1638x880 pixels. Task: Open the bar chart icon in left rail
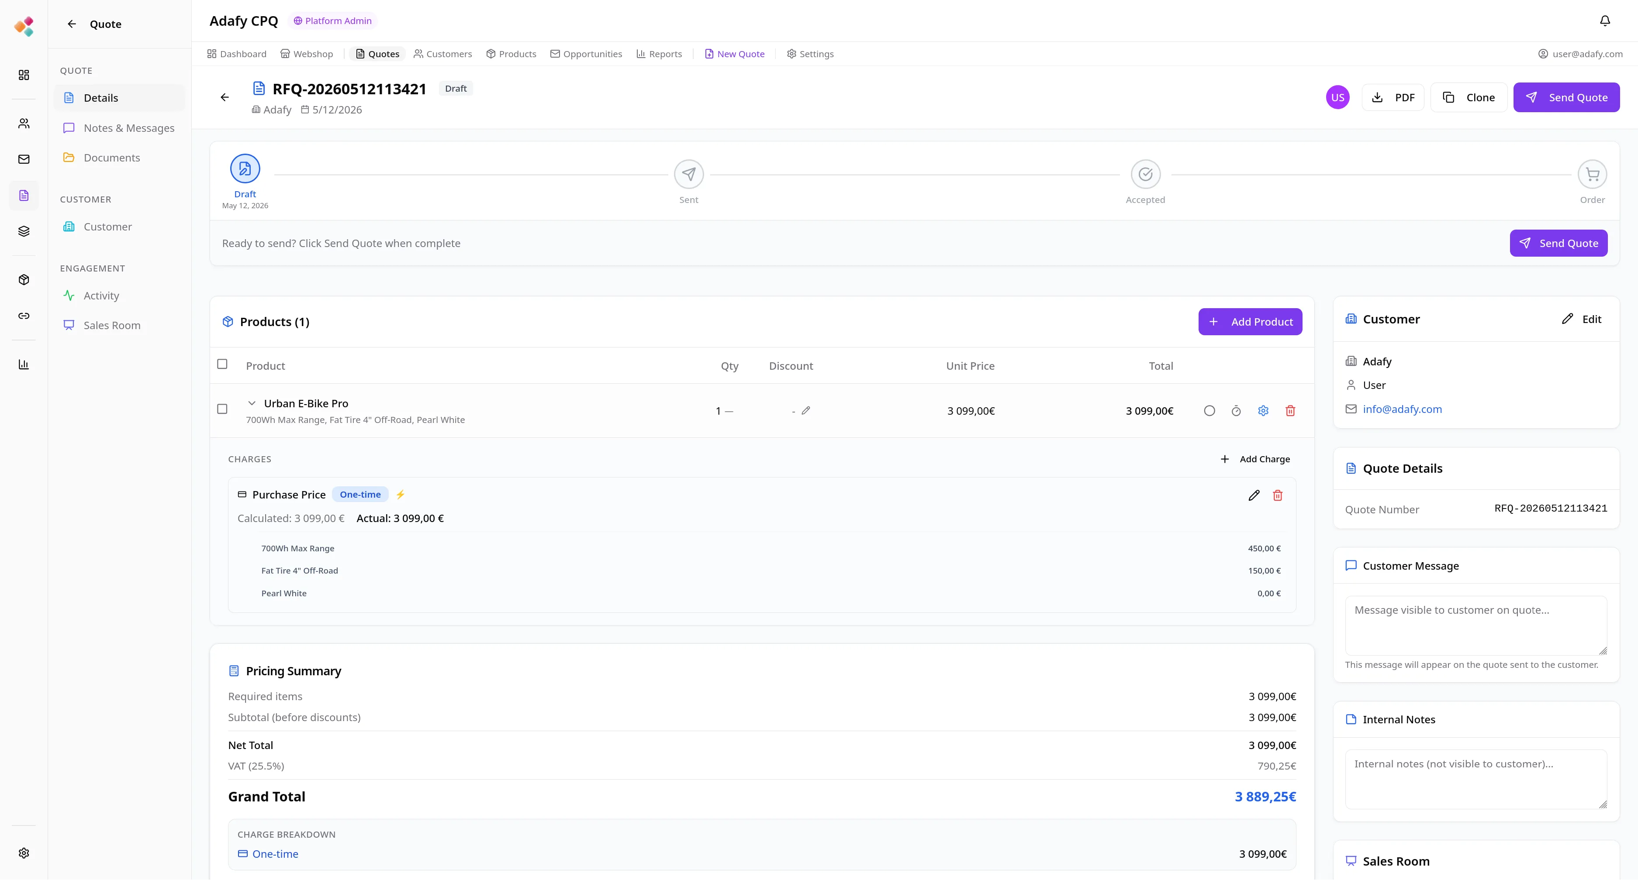click(24, 364)
